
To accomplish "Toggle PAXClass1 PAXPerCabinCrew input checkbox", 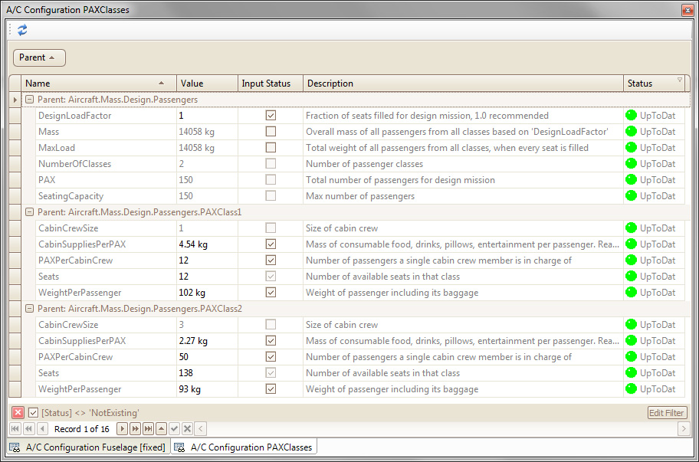I will 271,260.
